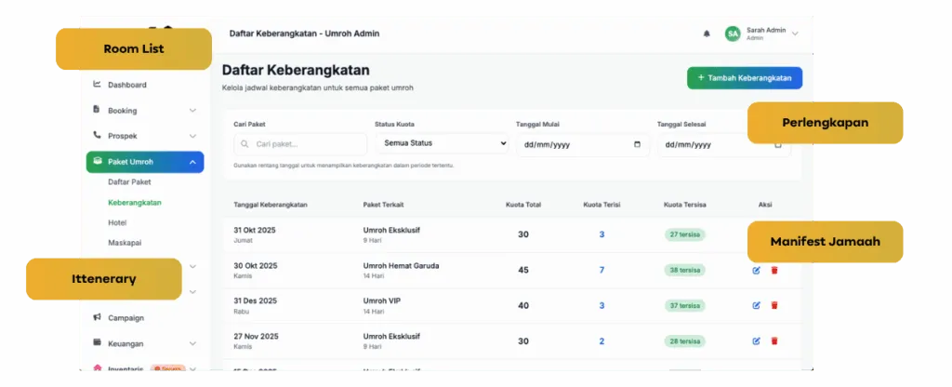This screenshot has height=387, width=952.
Task: Expand the Booking sidebar menu
Action: pyautogui.click(x=192, y=110)
